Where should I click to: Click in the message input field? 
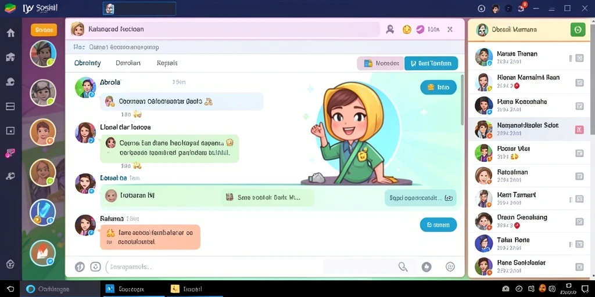point(213,267)
